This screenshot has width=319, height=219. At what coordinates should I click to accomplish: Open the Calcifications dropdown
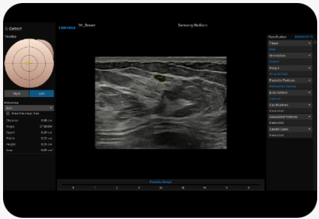(290, 105)
